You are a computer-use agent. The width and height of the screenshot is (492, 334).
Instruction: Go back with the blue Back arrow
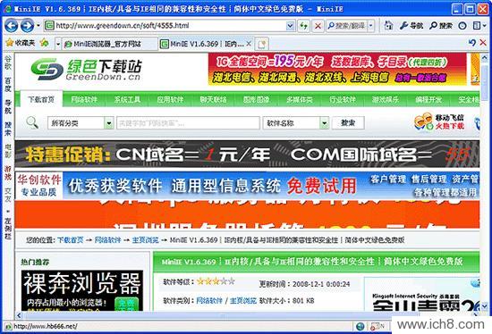point(11,26)
